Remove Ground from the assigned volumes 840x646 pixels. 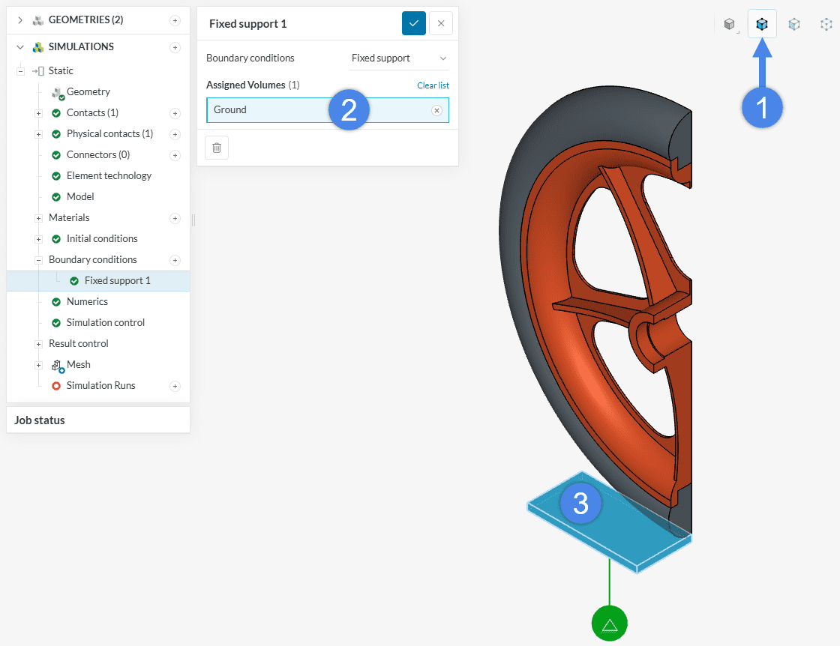[x=436, y=110]
